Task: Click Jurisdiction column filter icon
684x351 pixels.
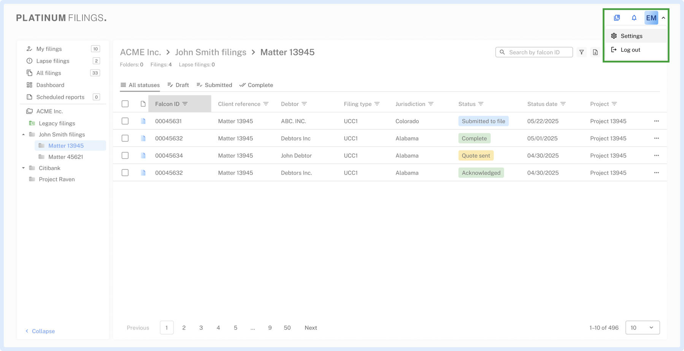Action: [x=431, y=104]
